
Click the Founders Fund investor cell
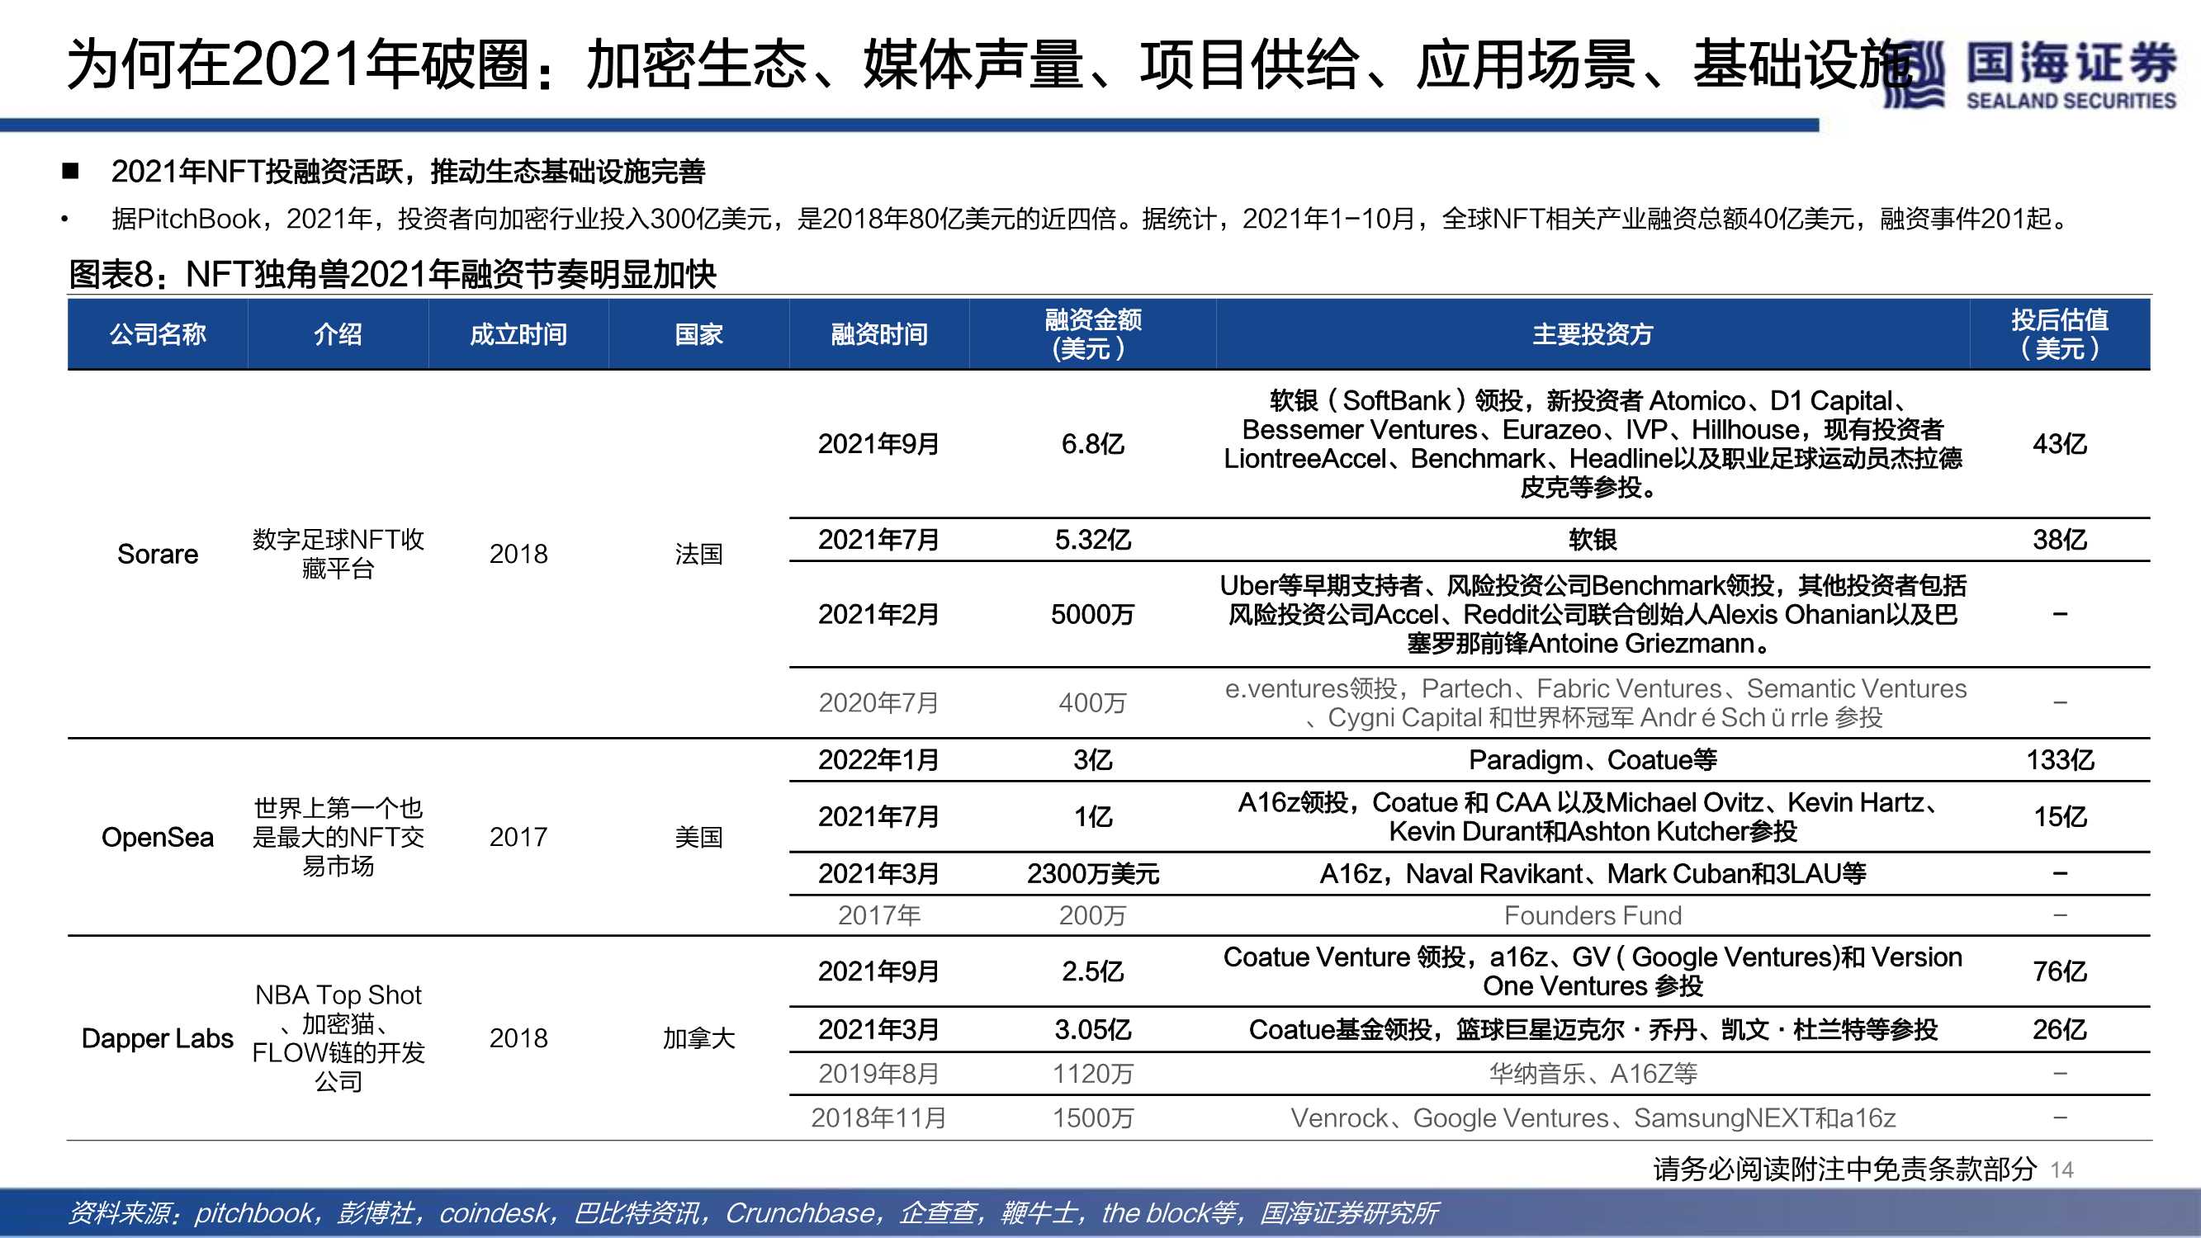(x=1593, y=916)
